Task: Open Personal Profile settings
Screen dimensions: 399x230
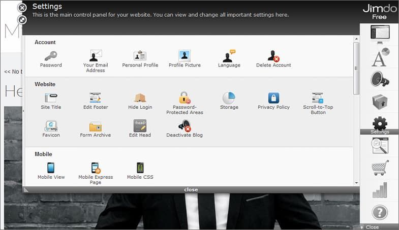Action: (140, 59)
